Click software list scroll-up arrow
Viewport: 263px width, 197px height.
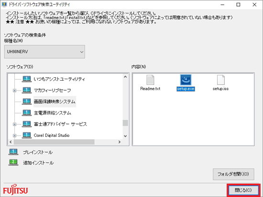click(125, 77)
